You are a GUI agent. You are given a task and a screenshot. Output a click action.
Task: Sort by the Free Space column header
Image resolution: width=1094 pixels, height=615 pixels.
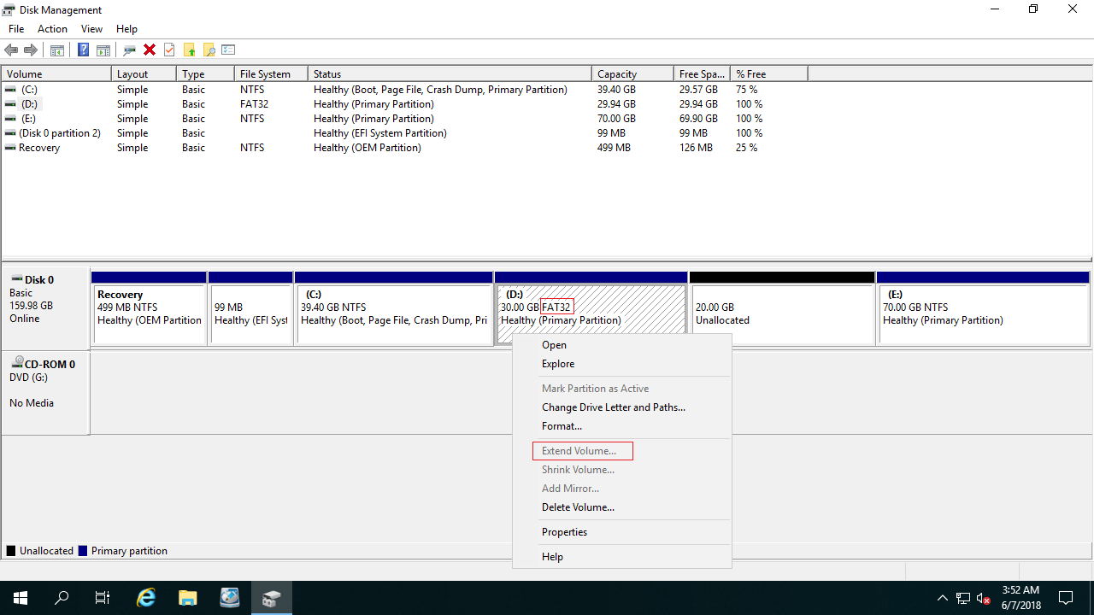702,74
